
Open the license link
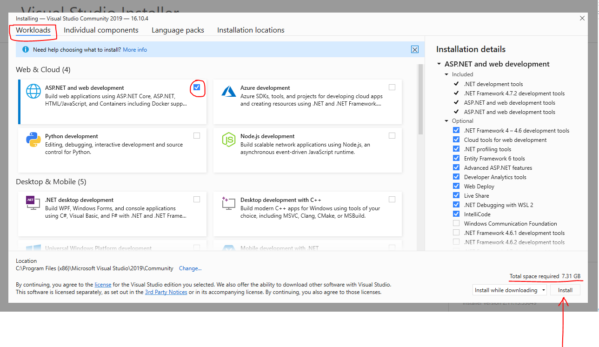(x=103, y=284)
